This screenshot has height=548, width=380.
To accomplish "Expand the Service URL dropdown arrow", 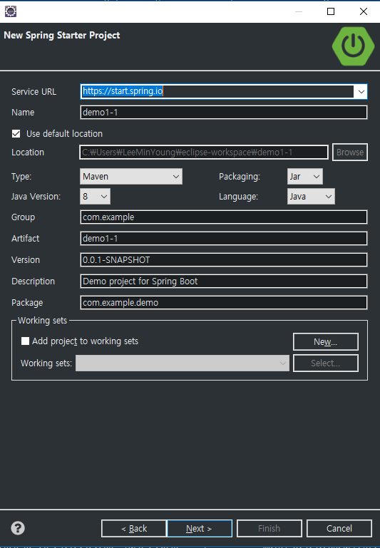I will 361,91.
